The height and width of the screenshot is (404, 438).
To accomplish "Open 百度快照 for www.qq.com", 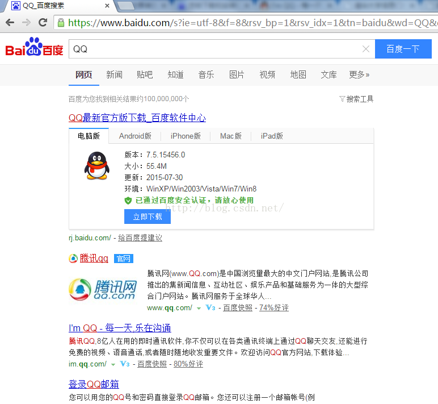I will coord(237,308).
